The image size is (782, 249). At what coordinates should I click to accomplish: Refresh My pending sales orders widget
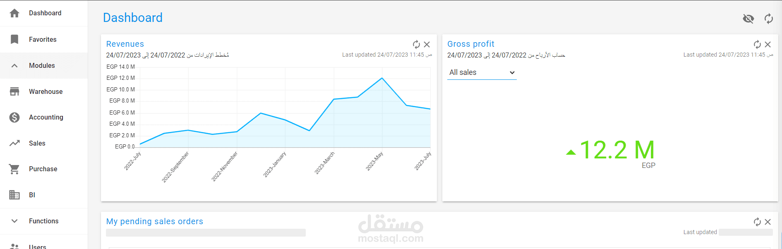(757, 222)
